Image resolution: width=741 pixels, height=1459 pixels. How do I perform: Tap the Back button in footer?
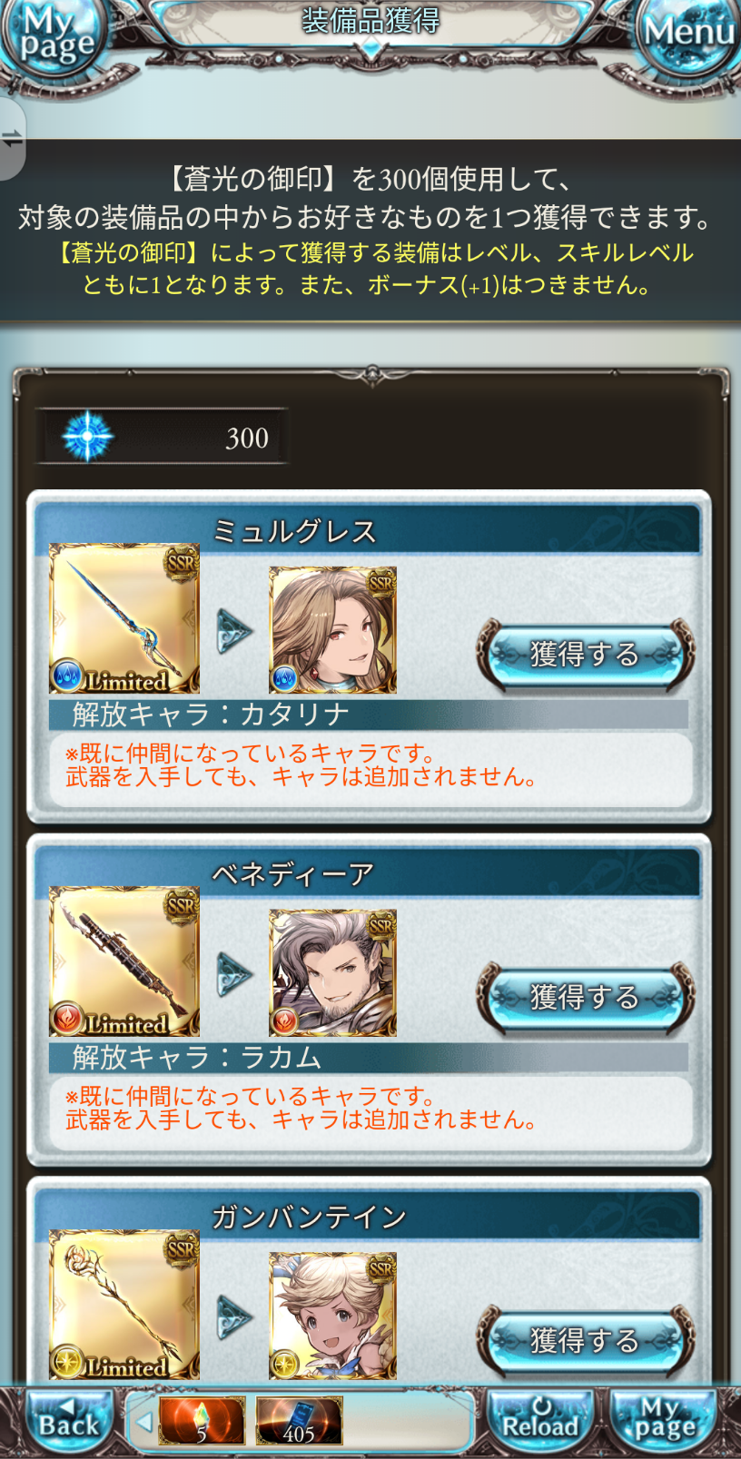[68, 1421]
